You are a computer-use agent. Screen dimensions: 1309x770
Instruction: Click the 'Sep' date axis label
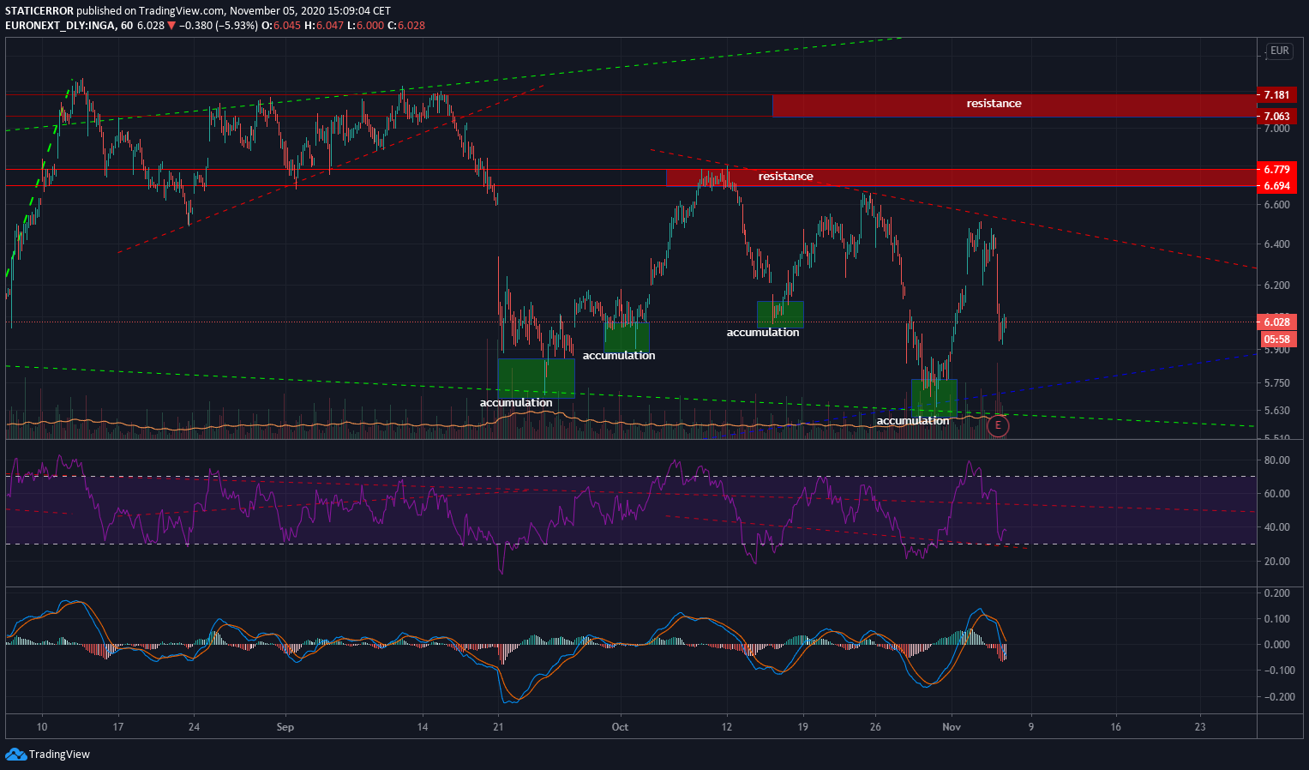click(x=285, y=727)
